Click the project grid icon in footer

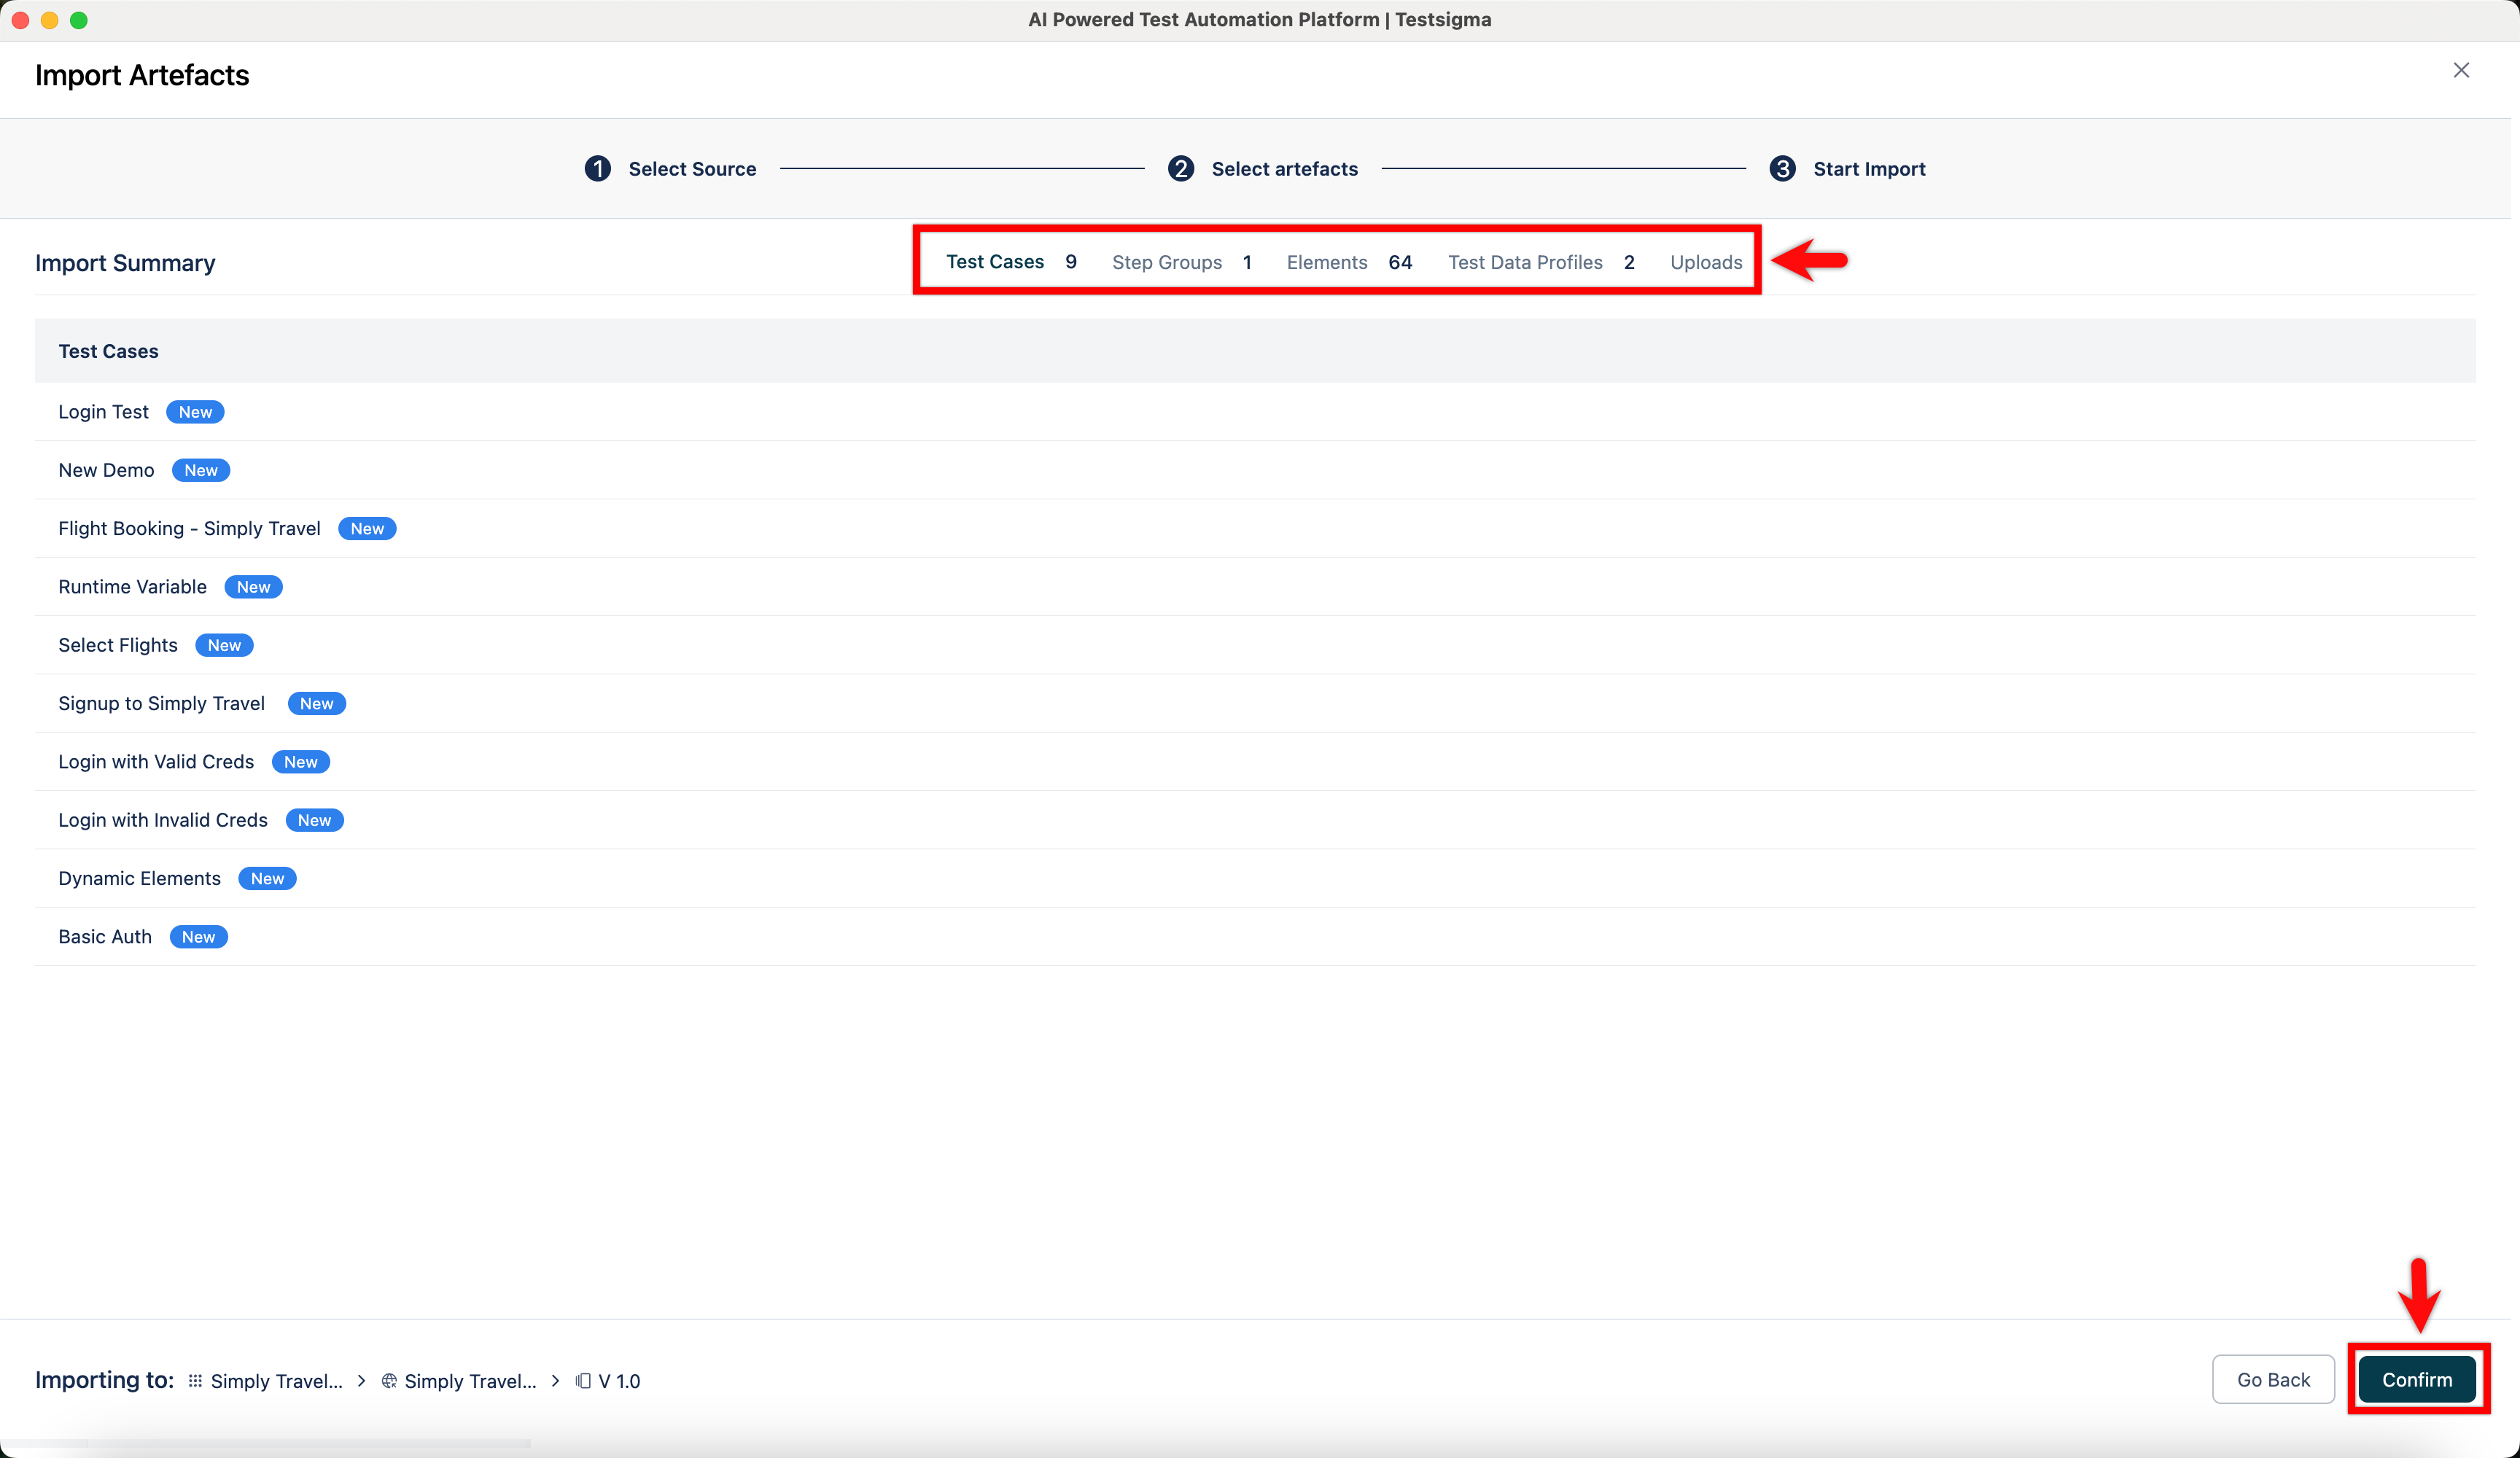[x=195, y=1381]
